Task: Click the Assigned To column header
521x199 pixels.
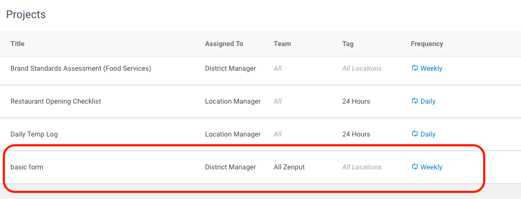Action: click(x=224, y=44)
